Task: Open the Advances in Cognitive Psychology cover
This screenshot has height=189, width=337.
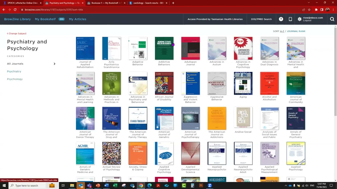Action: tap(243, 48)
